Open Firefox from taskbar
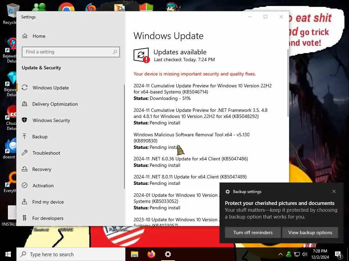 (151, 254)
